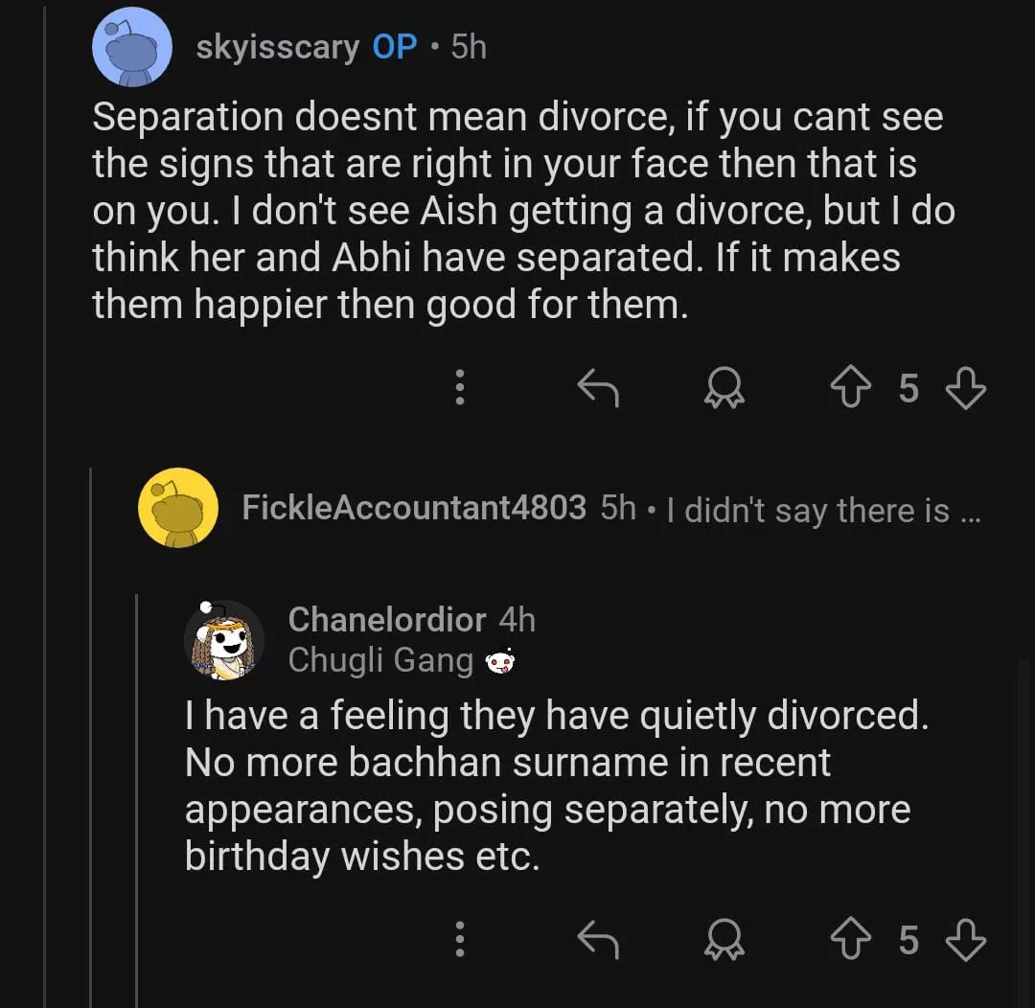
Task: Open more options on skyisscary's comment
Action: click(460, 388)
